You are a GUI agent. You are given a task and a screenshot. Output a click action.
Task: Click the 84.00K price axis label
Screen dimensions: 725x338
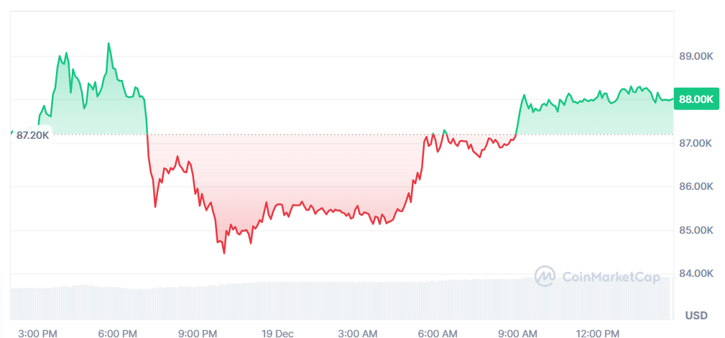point(696,273)
